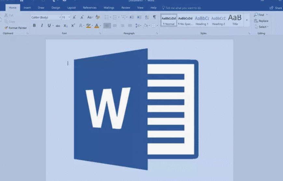Viewport: 283px width, 181px height.
Task: Click the Replace icon
Action: coord(256,21)
